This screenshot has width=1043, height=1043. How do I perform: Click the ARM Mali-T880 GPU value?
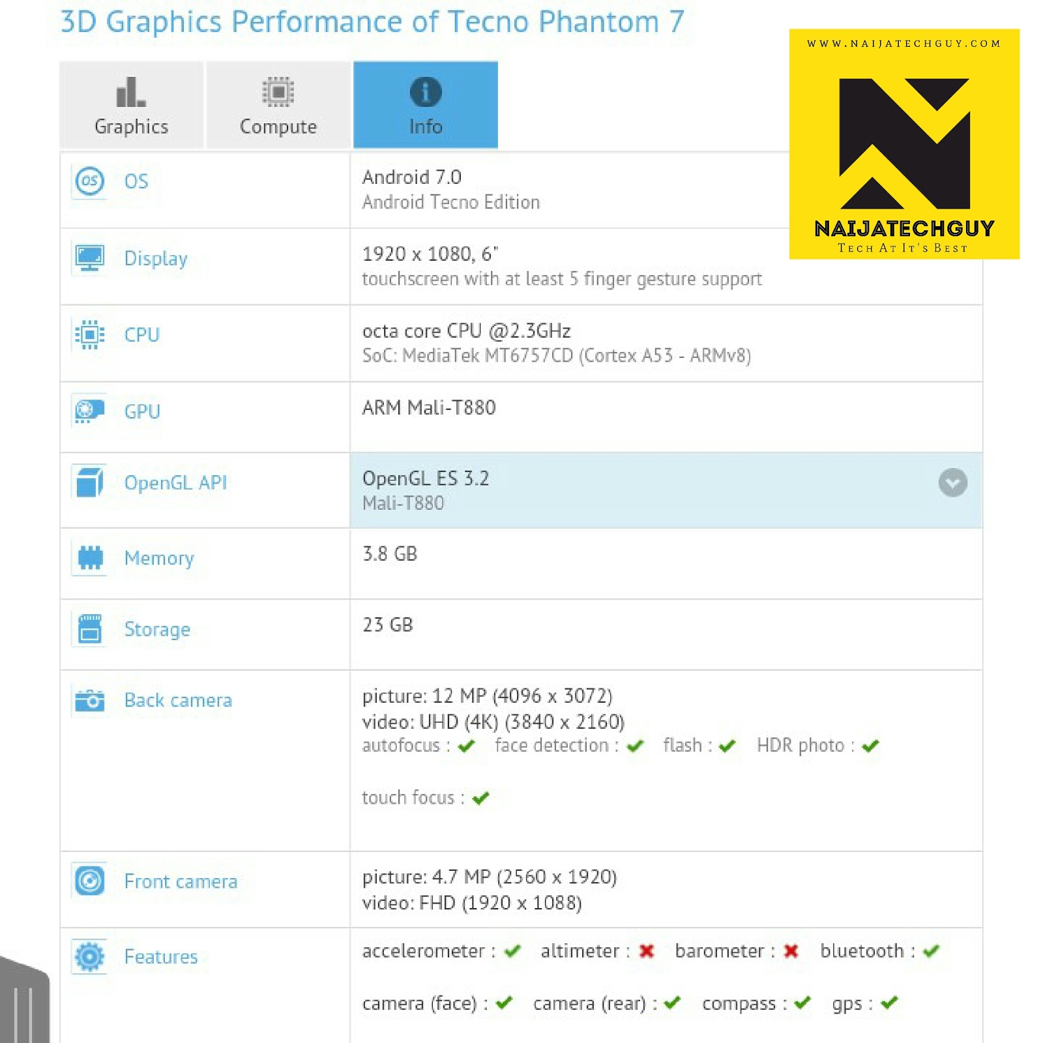(x=429, y=408)
